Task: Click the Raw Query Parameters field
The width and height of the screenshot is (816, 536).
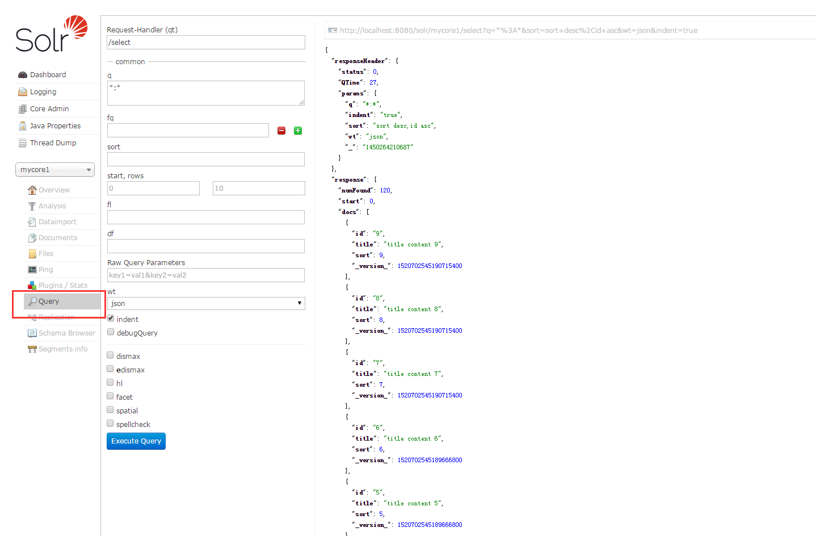Action: 206,275
